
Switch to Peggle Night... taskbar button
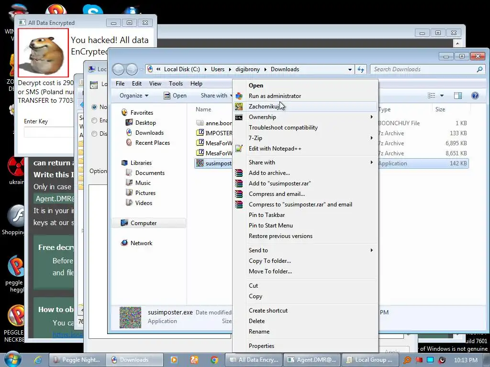tap(77, 360)
